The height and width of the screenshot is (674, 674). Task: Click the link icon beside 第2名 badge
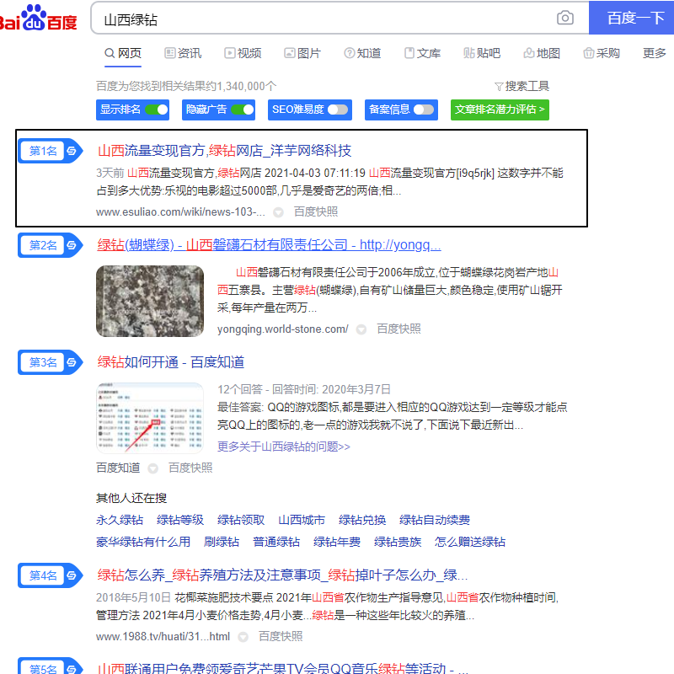coord(72,245)
